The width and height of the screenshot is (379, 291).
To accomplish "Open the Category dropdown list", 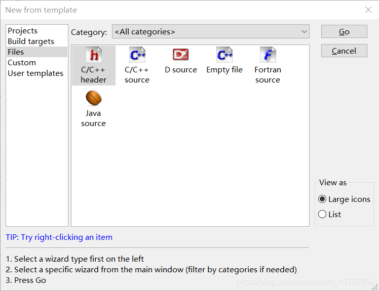I will (210, 32).
